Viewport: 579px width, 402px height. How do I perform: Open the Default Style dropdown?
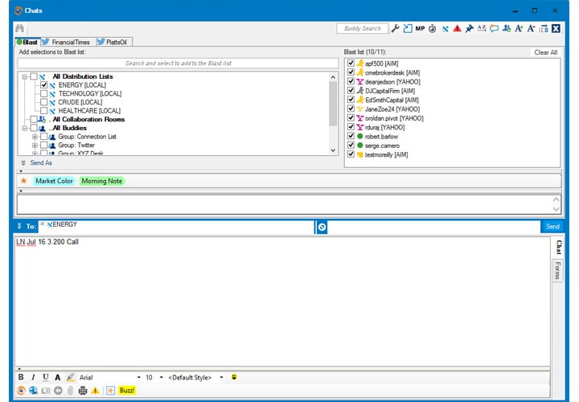[220, 377]
